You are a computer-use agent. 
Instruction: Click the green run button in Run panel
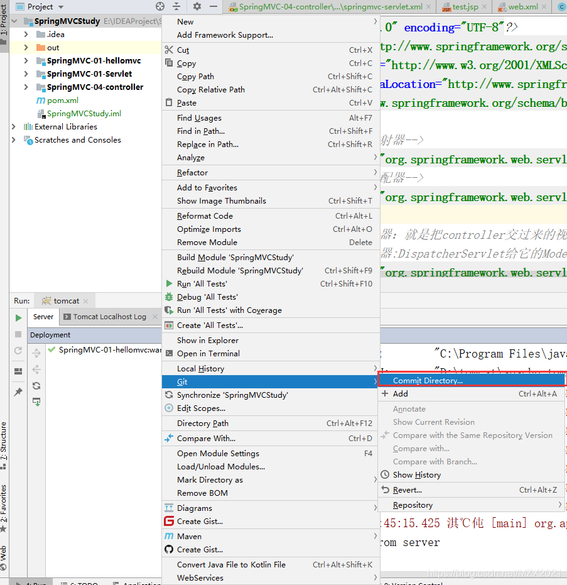pos(18,318)
